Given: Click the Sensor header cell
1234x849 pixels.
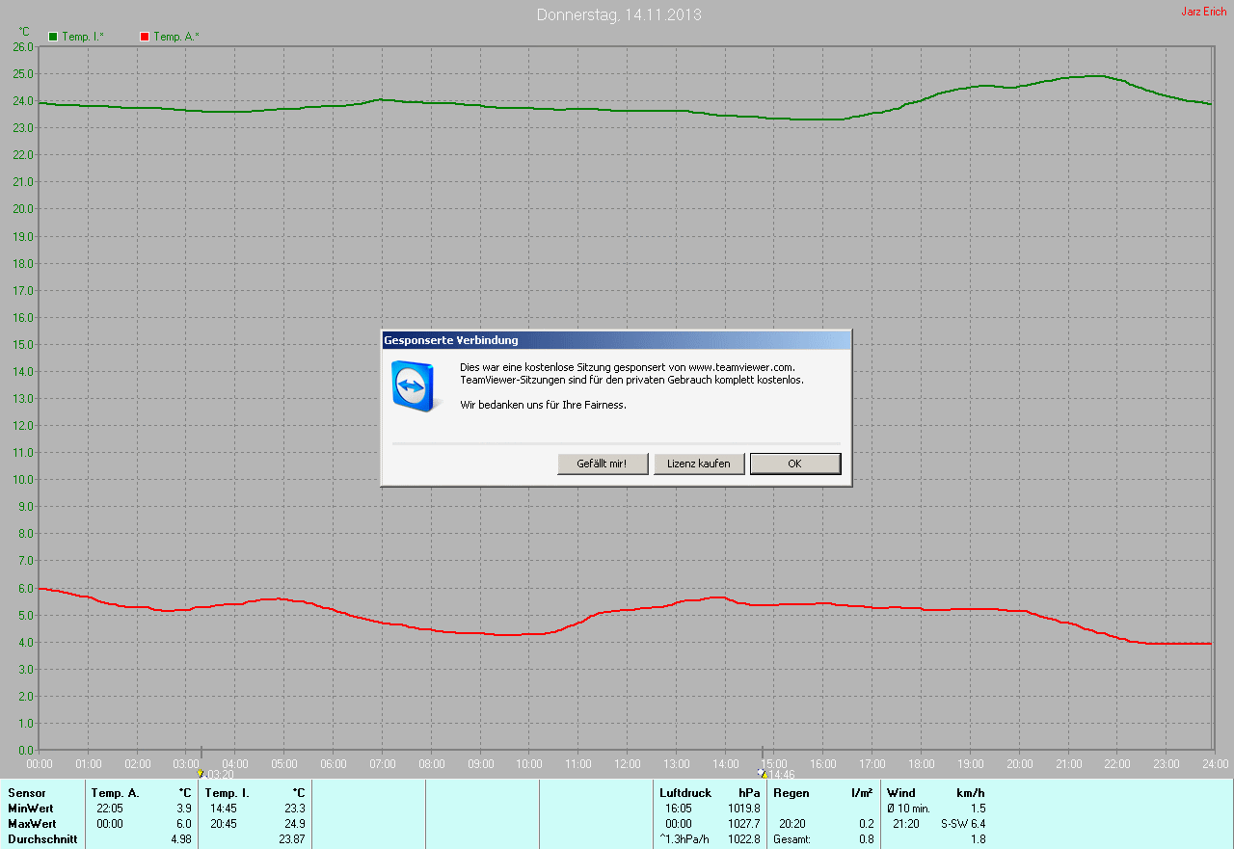Looking at the screenshot, I should point(27,793).
